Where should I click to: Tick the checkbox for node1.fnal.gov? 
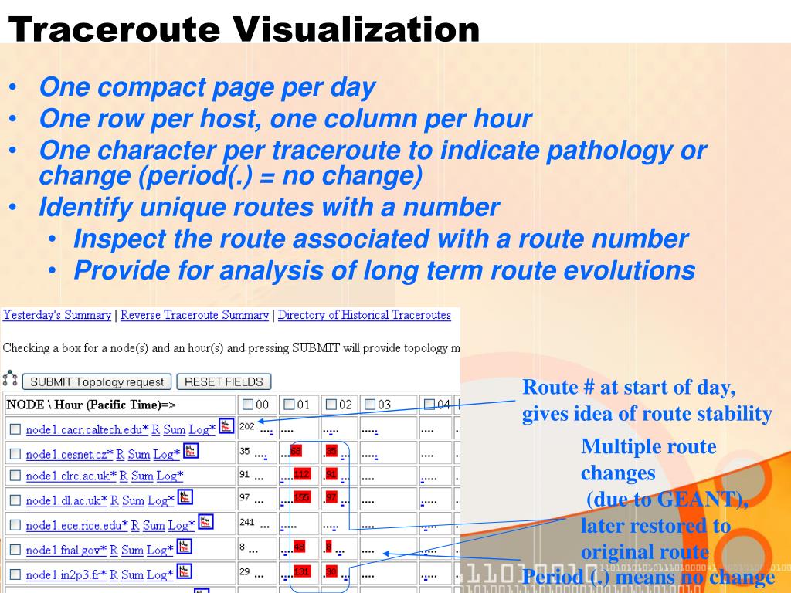[15, 550]
